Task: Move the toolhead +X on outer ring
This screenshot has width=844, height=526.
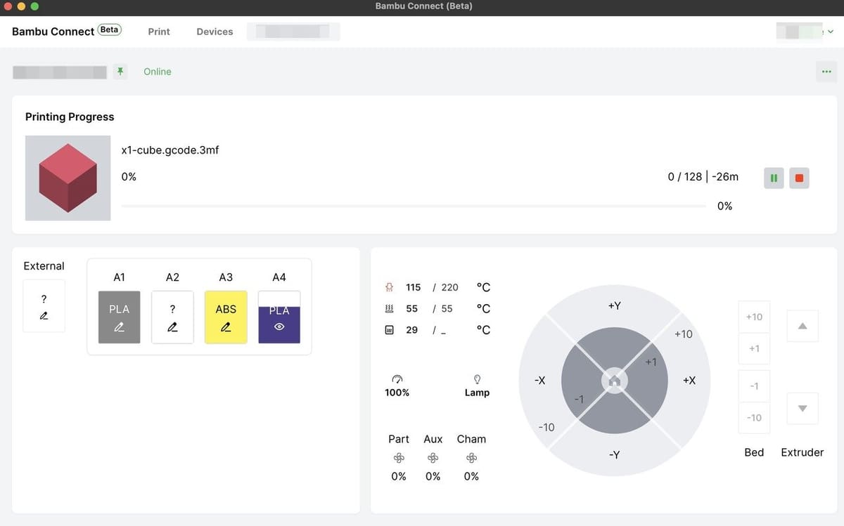Action: 689,380
